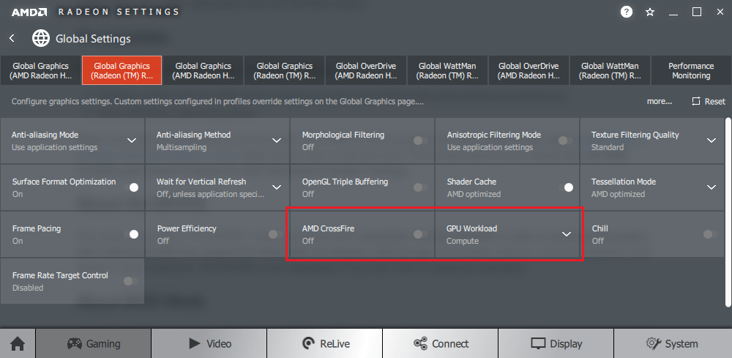732x358 pixels.
Task: Click the Reset button label
Action: click(714, 101)
